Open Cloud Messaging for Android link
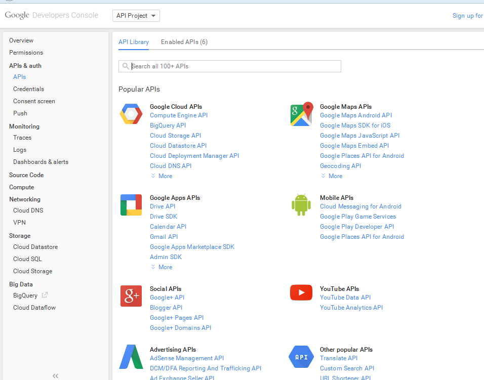The width and height of the screenshot is (484, 380). coord(360,206)
